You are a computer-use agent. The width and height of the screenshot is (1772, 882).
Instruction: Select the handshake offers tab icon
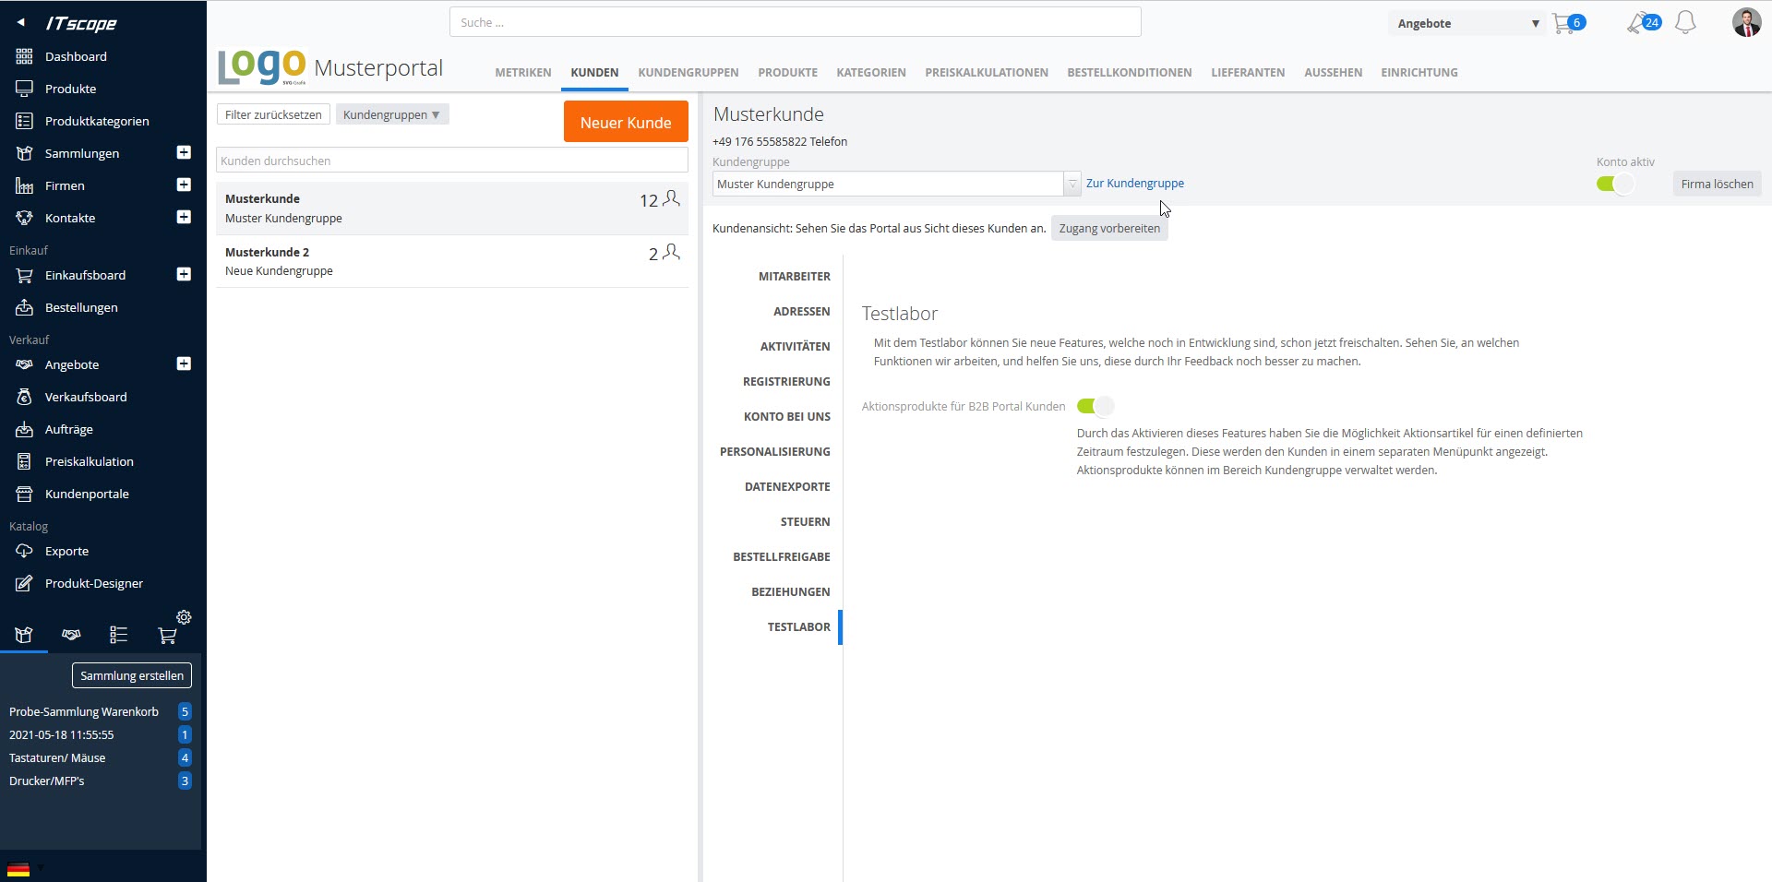pyautogui.click(x=71, y=635)
